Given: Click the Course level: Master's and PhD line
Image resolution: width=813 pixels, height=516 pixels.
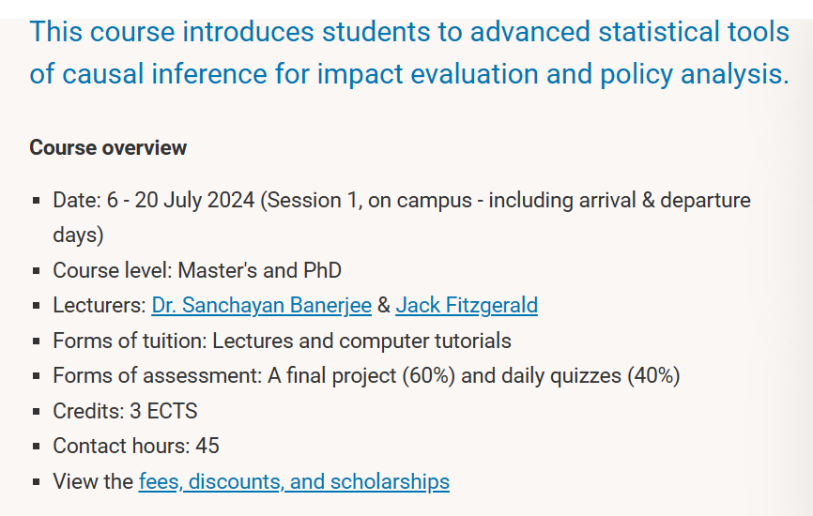Looking at the screenshot, I should pyautogui.click(x=197, y=271).
